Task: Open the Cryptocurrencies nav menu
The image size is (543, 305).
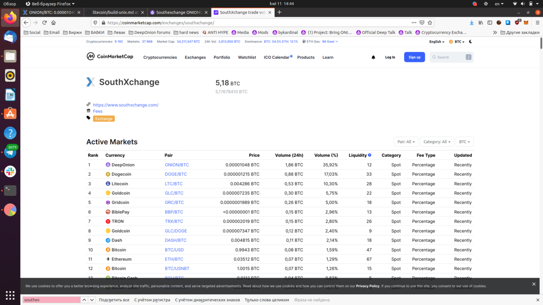Action: tap(160, 57)
